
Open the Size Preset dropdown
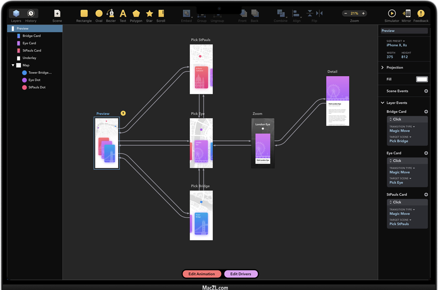pyautogui.click(x=396, y=41)
